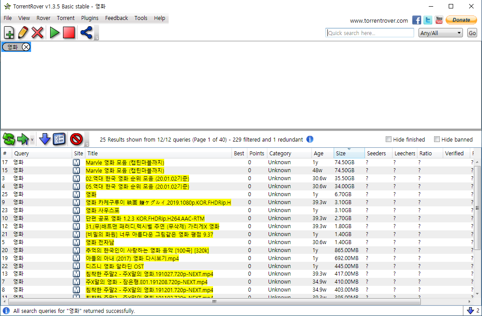Image resolution: width=482 pixels, height=316 pixels.
Task: Refresh results with green arrows icon
Action: click(9, 139)
